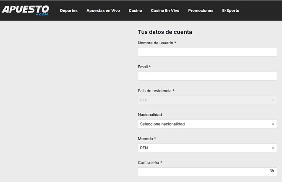Focus the Nombre de usuario text field
Screen dimensions: 282x182
(x=207, y=52)
